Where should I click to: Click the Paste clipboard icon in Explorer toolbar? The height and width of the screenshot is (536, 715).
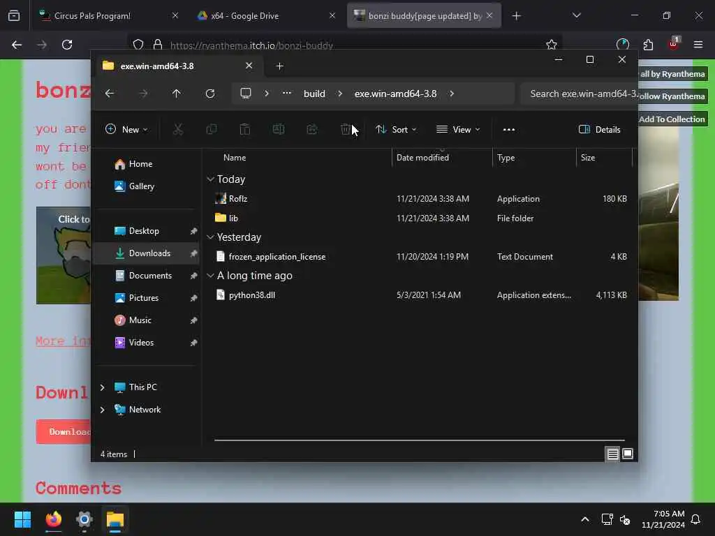click(245, 129)
